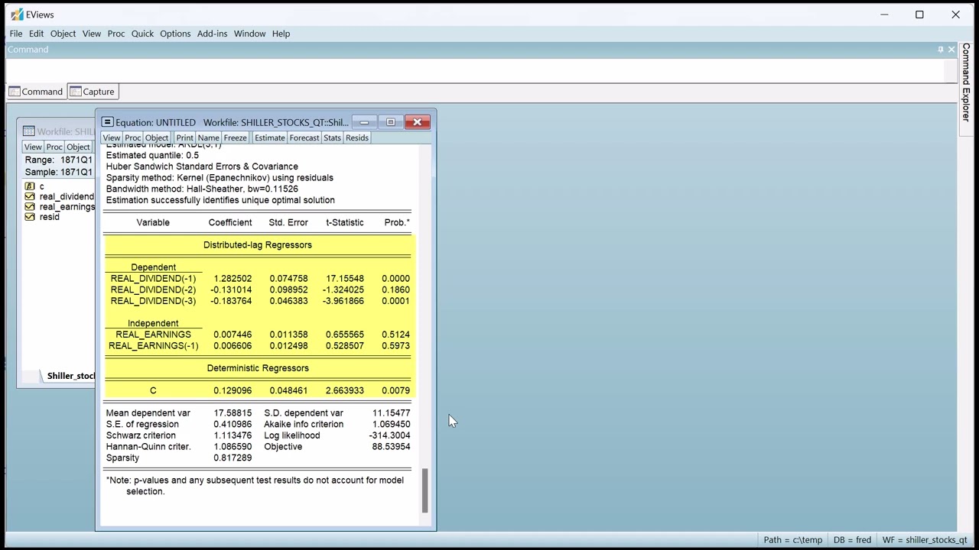This screenshot has height=550, width=979.
Task: Click the REAL_DIVIDEND(-1) variable row label
Action: (x=153, y=279)
